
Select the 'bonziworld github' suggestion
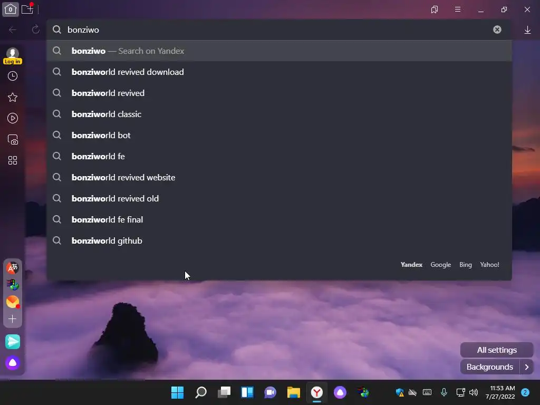(x=279, y=240)
